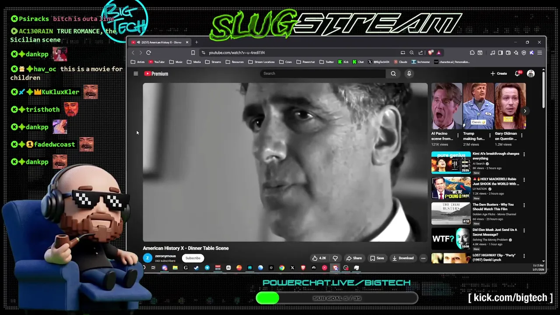Open the Media bookmarks folder
This screenshot has width=560, height=315.
tap(194, 62)
